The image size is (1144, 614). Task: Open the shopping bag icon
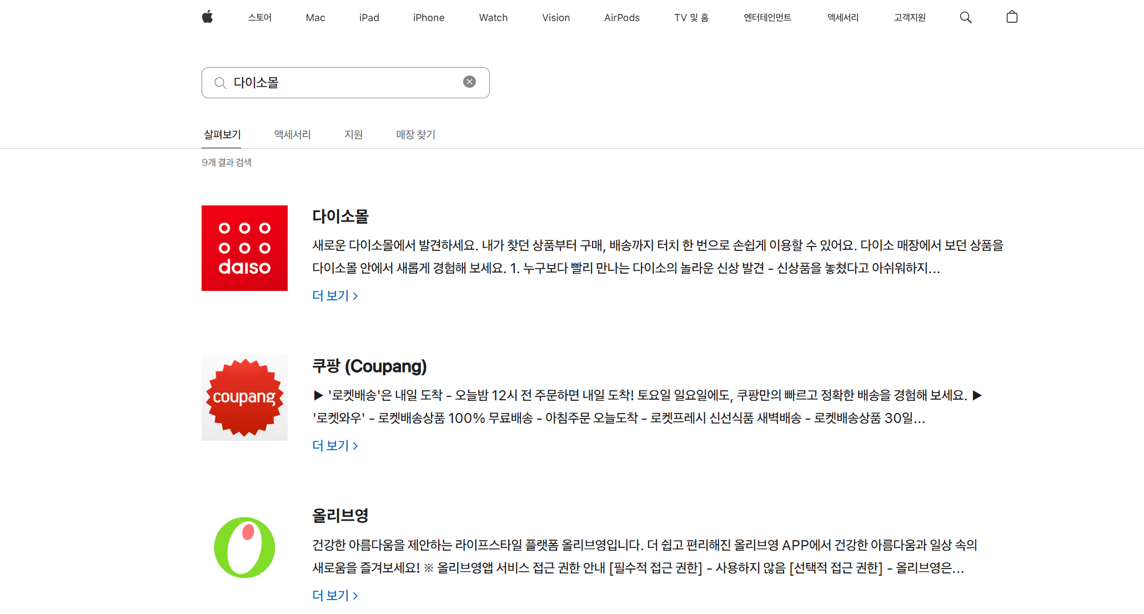pos(1011,17)
